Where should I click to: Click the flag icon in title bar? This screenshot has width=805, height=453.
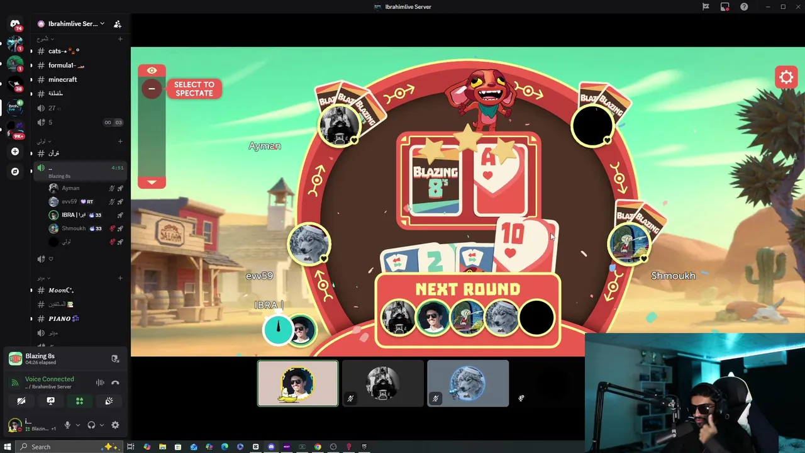tap(706, 7)
